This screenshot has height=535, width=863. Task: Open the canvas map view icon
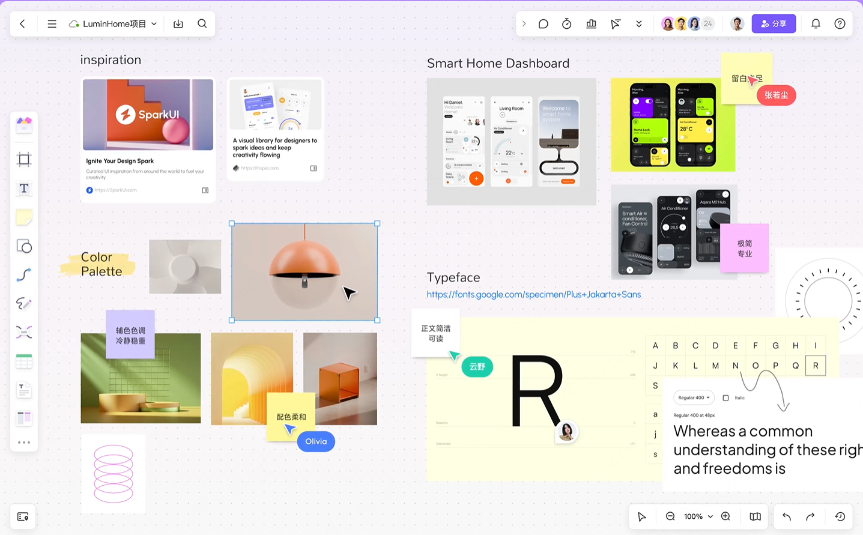coord(756,516)
